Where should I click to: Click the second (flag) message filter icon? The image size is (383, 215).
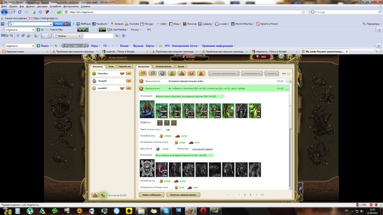(152, 73)
